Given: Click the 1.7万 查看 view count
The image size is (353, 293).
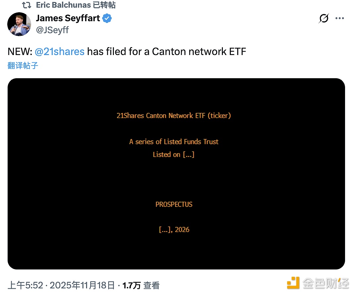Looking at the screenshot, I should click(x=140, y=284).
